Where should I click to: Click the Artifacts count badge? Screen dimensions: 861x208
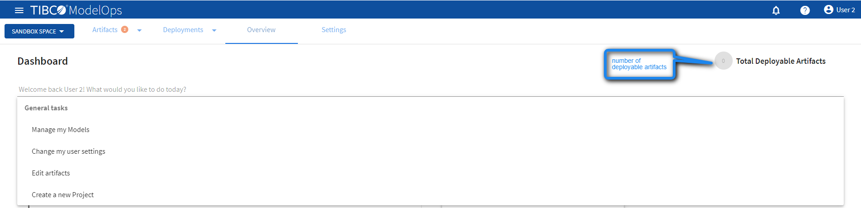[125, 29]
